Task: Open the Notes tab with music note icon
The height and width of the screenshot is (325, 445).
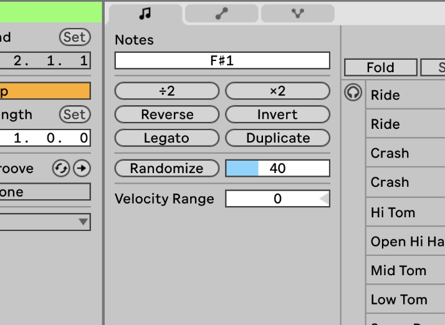Action: point(145,13)
